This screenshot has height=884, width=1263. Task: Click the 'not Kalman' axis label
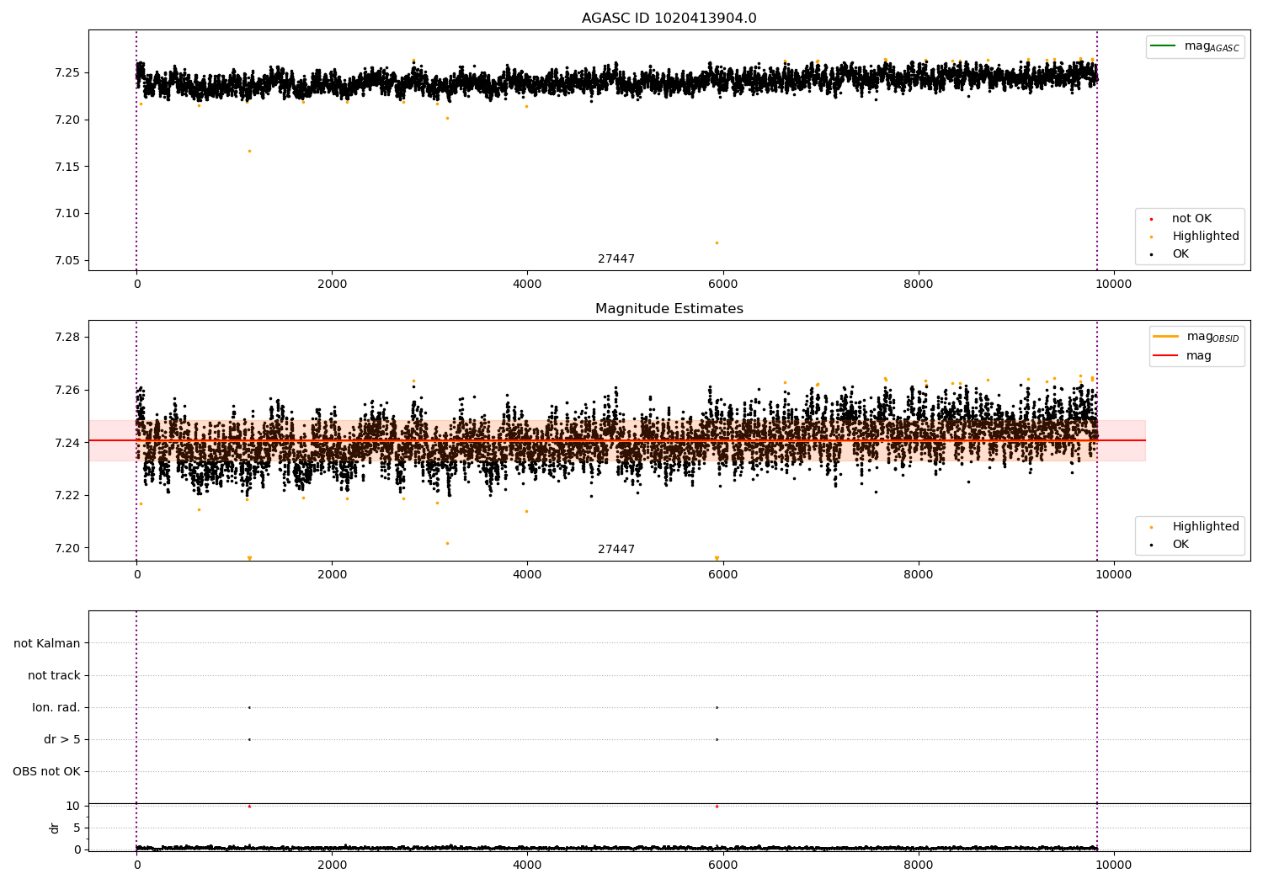coord(47,643)
